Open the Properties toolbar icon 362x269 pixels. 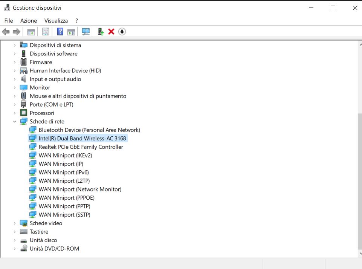tap(46, 32)
